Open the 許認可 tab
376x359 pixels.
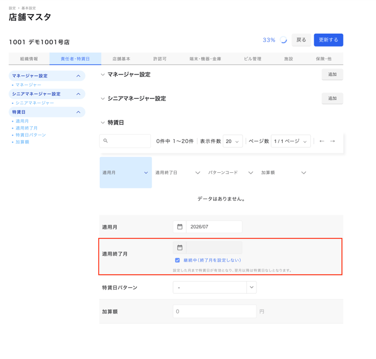pos(160,59)
